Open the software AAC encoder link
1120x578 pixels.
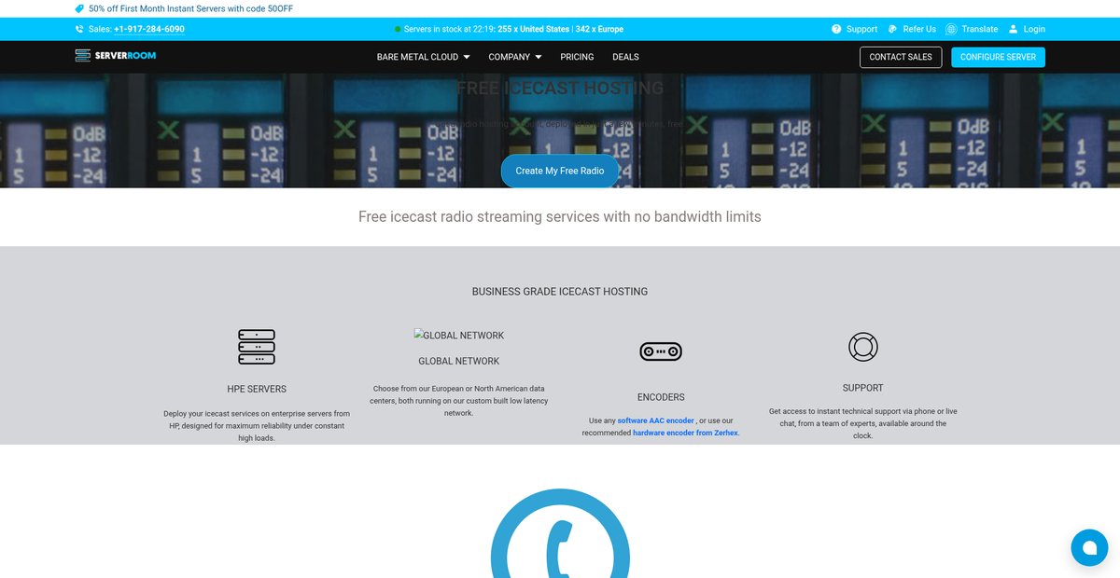point(655,420)
